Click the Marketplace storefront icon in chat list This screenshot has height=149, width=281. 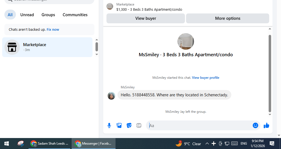12,47
